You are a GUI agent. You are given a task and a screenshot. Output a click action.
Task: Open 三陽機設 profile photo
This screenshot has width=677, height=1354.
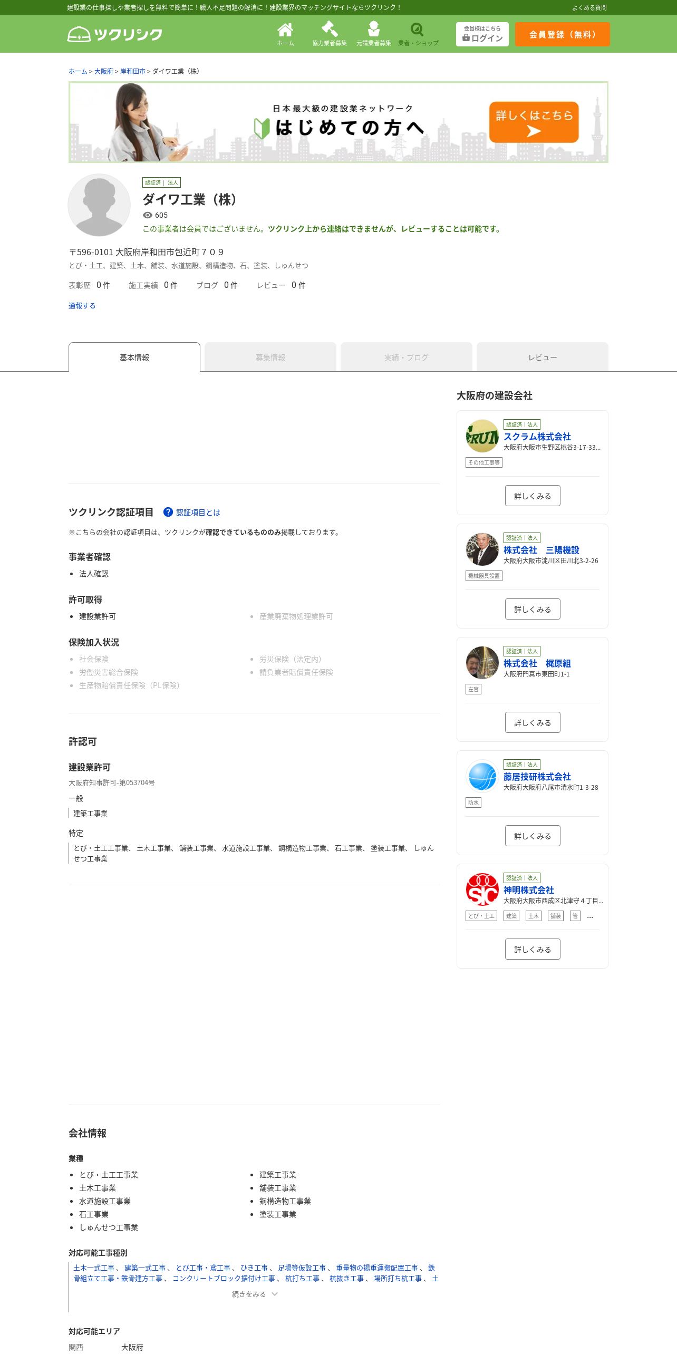coord(482,549)
